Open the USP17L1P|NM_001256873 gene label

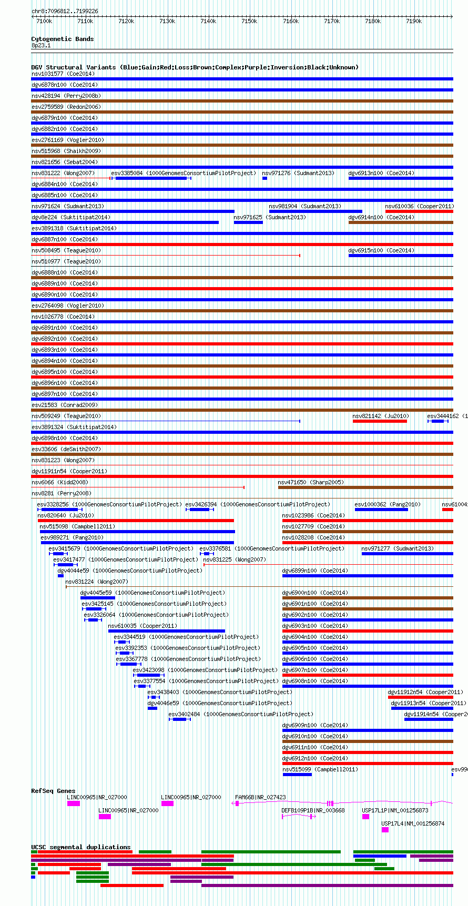pos(395,810)
